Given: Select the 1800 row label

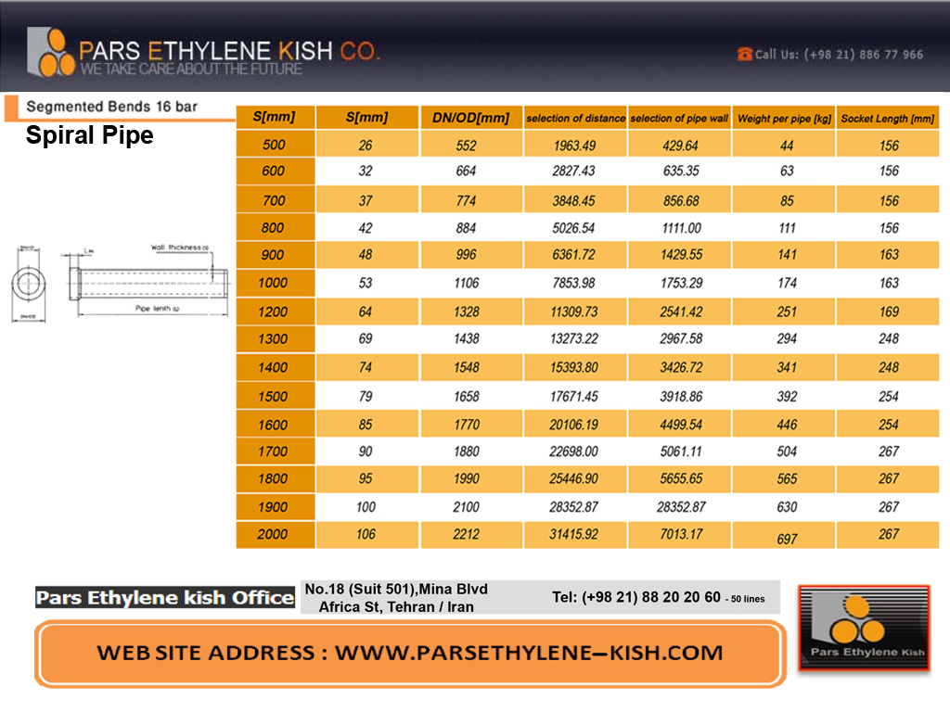Looking at the screenshot, I should click(273, 478).
